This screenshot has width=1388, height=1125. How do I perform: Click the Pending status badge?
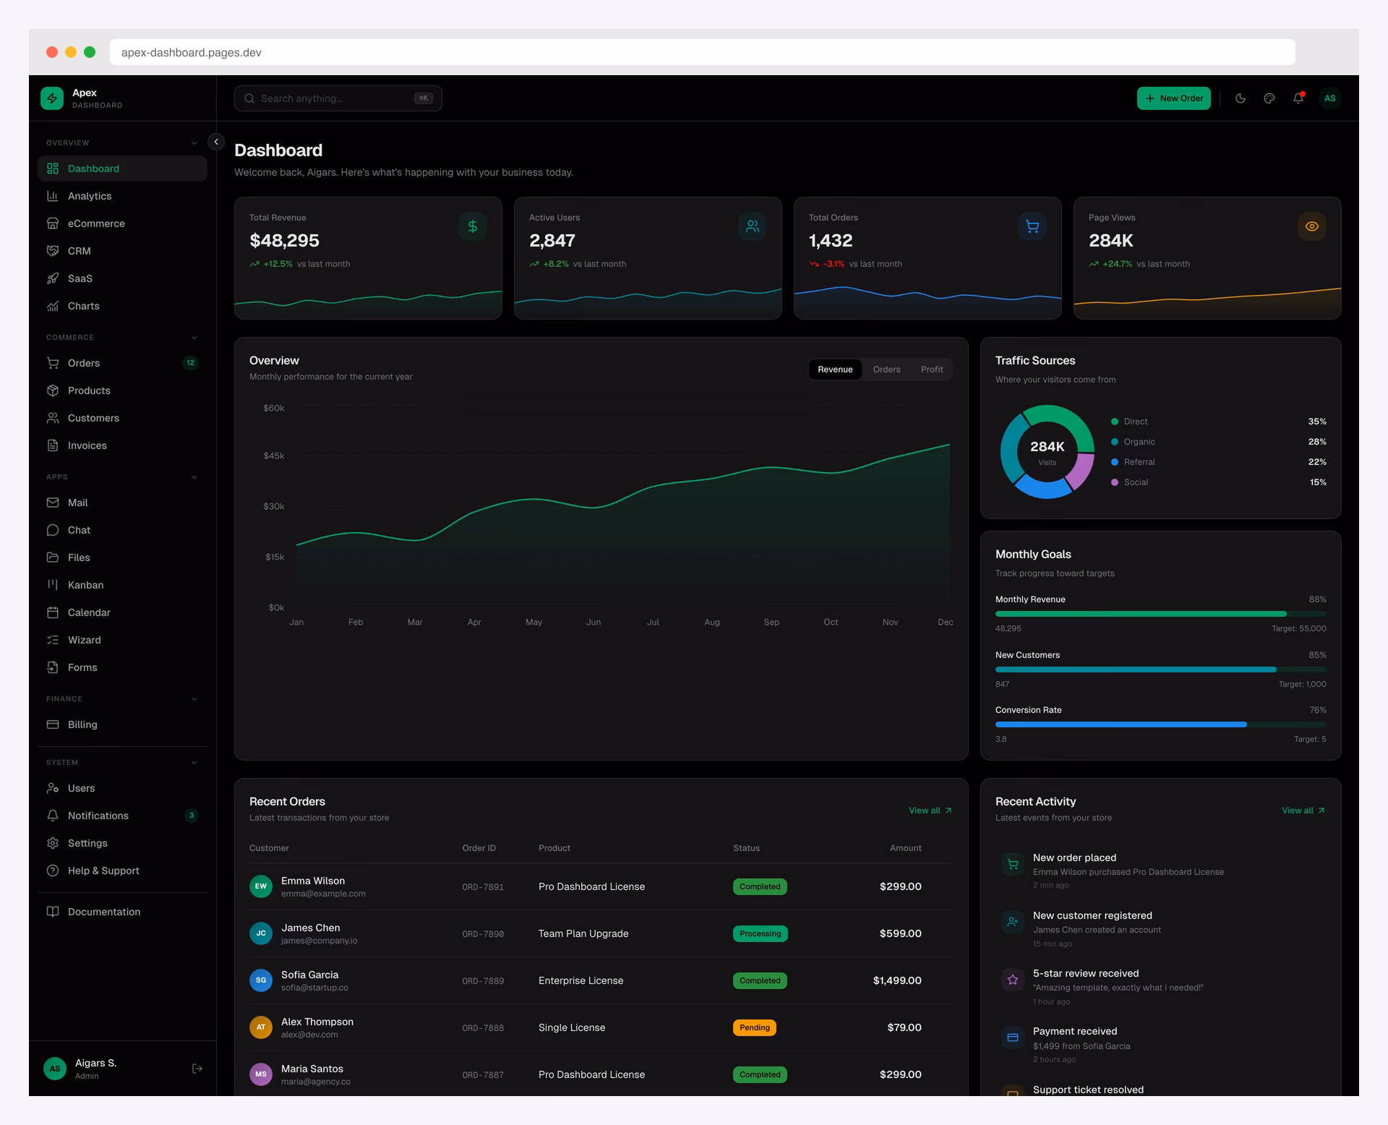(x=754, y=1027)
